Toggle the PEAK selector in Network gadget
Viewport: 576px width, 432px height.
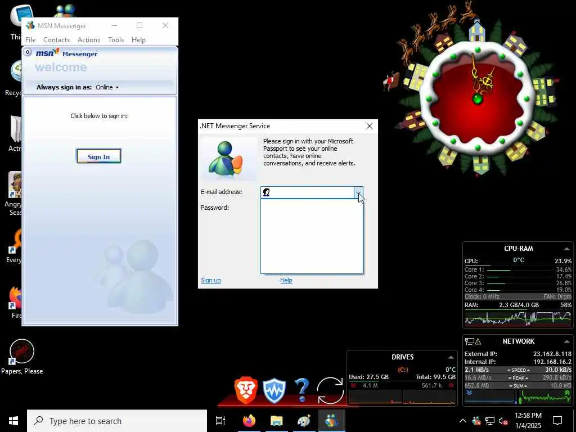pos(518,378)
